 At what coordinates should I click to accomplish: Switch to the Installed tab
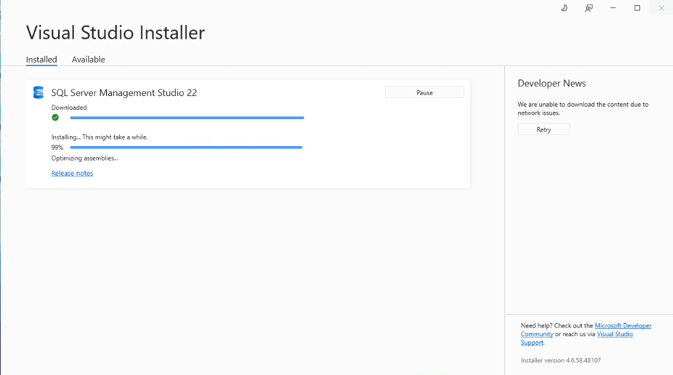point(41,60)
